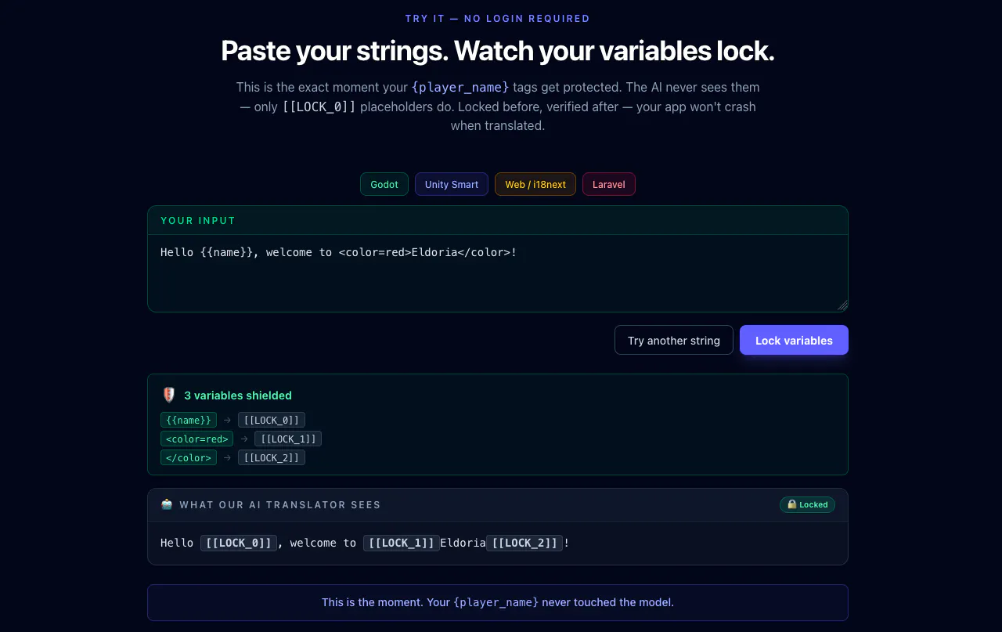Click the YOUR INPUT panel label
This screenshot has width=1002, height=632.
[x=198, y=221]
